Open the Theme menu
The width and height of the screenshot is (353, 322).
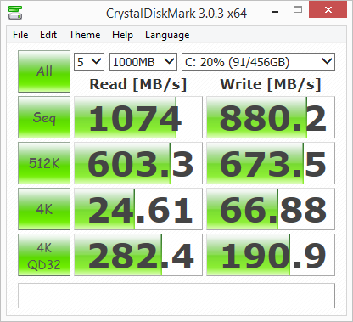pos(85,35)
